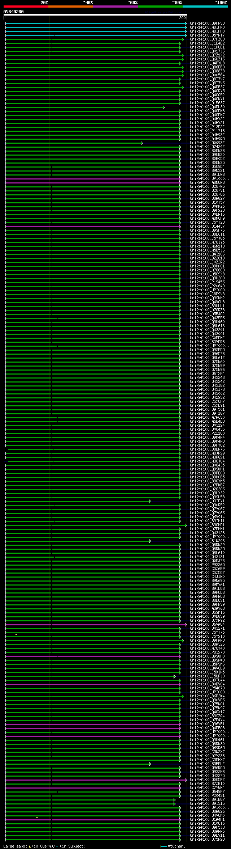Click the hit label UniRef100_O14437

coord(207,226)
